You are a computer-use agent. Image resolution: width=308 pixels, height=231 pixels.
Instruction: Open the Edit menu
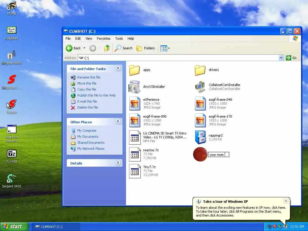click(x=78, y=38)
